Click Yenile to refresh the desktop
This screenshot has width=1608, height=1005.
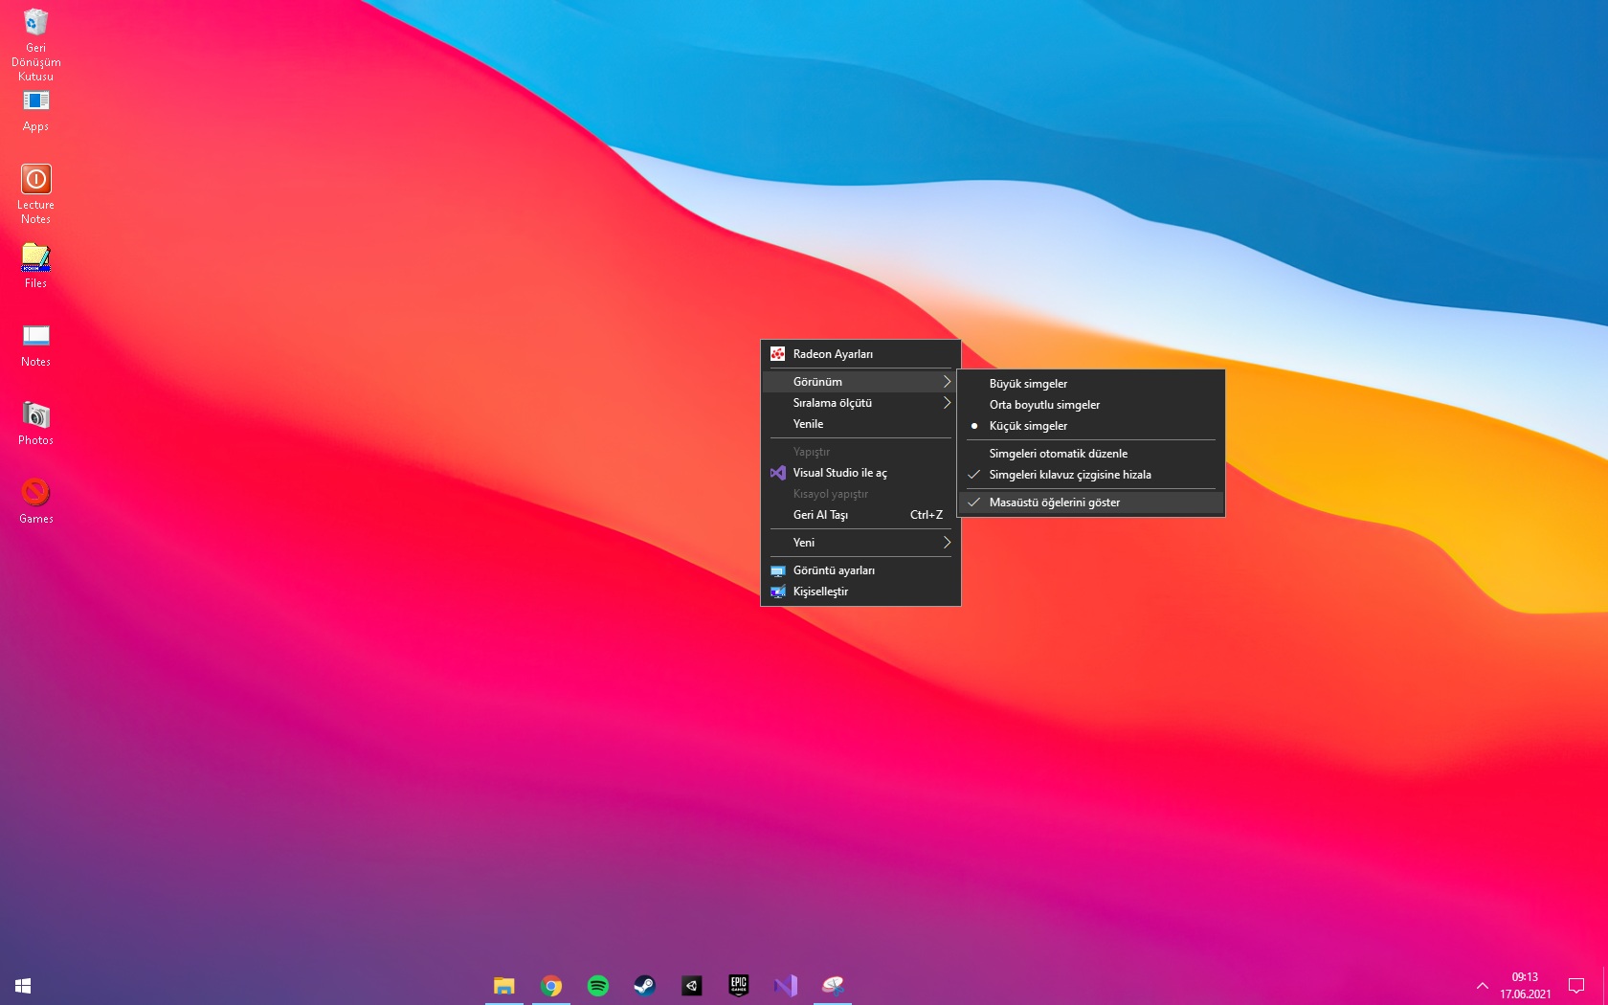tap(860, 424)
